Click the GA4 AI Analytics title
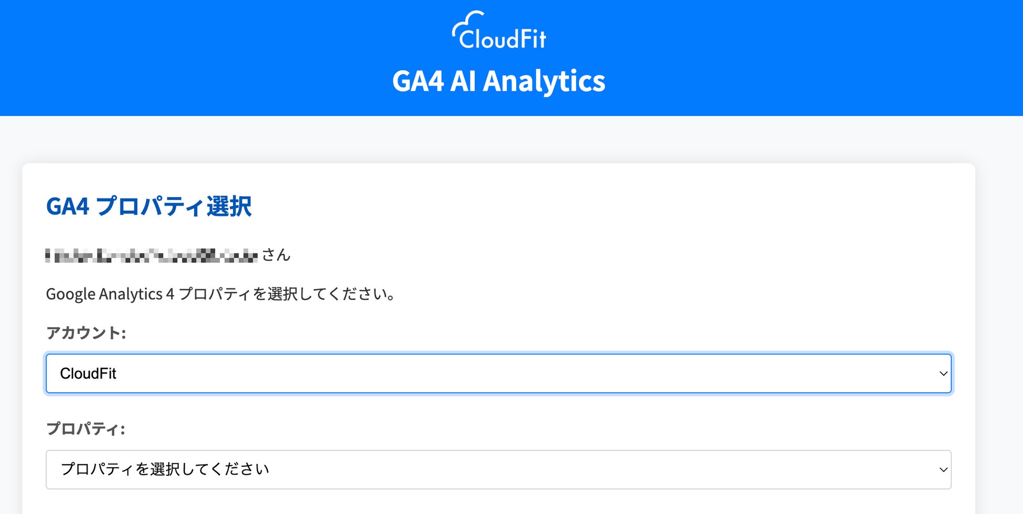This screenshot has width=1023, height=514. (498, 81)
